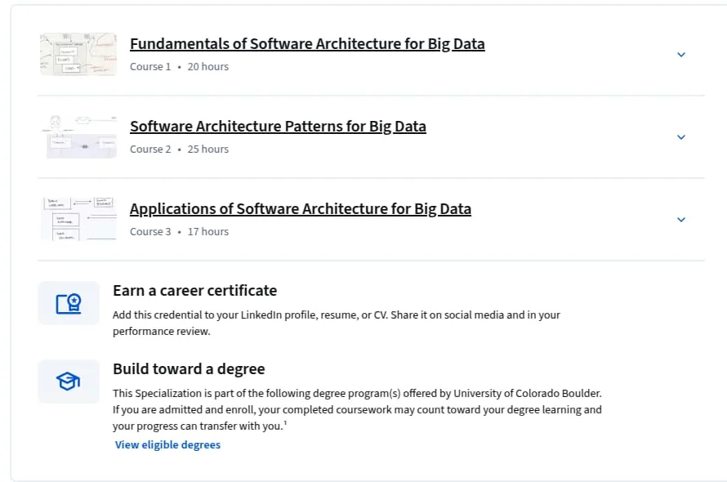The height and width of the screenshot is (482, 727).
Task: Open the Fundamentals of Software Architecture thumbnail
Action: pyautogui.click(x=78, y=54)
